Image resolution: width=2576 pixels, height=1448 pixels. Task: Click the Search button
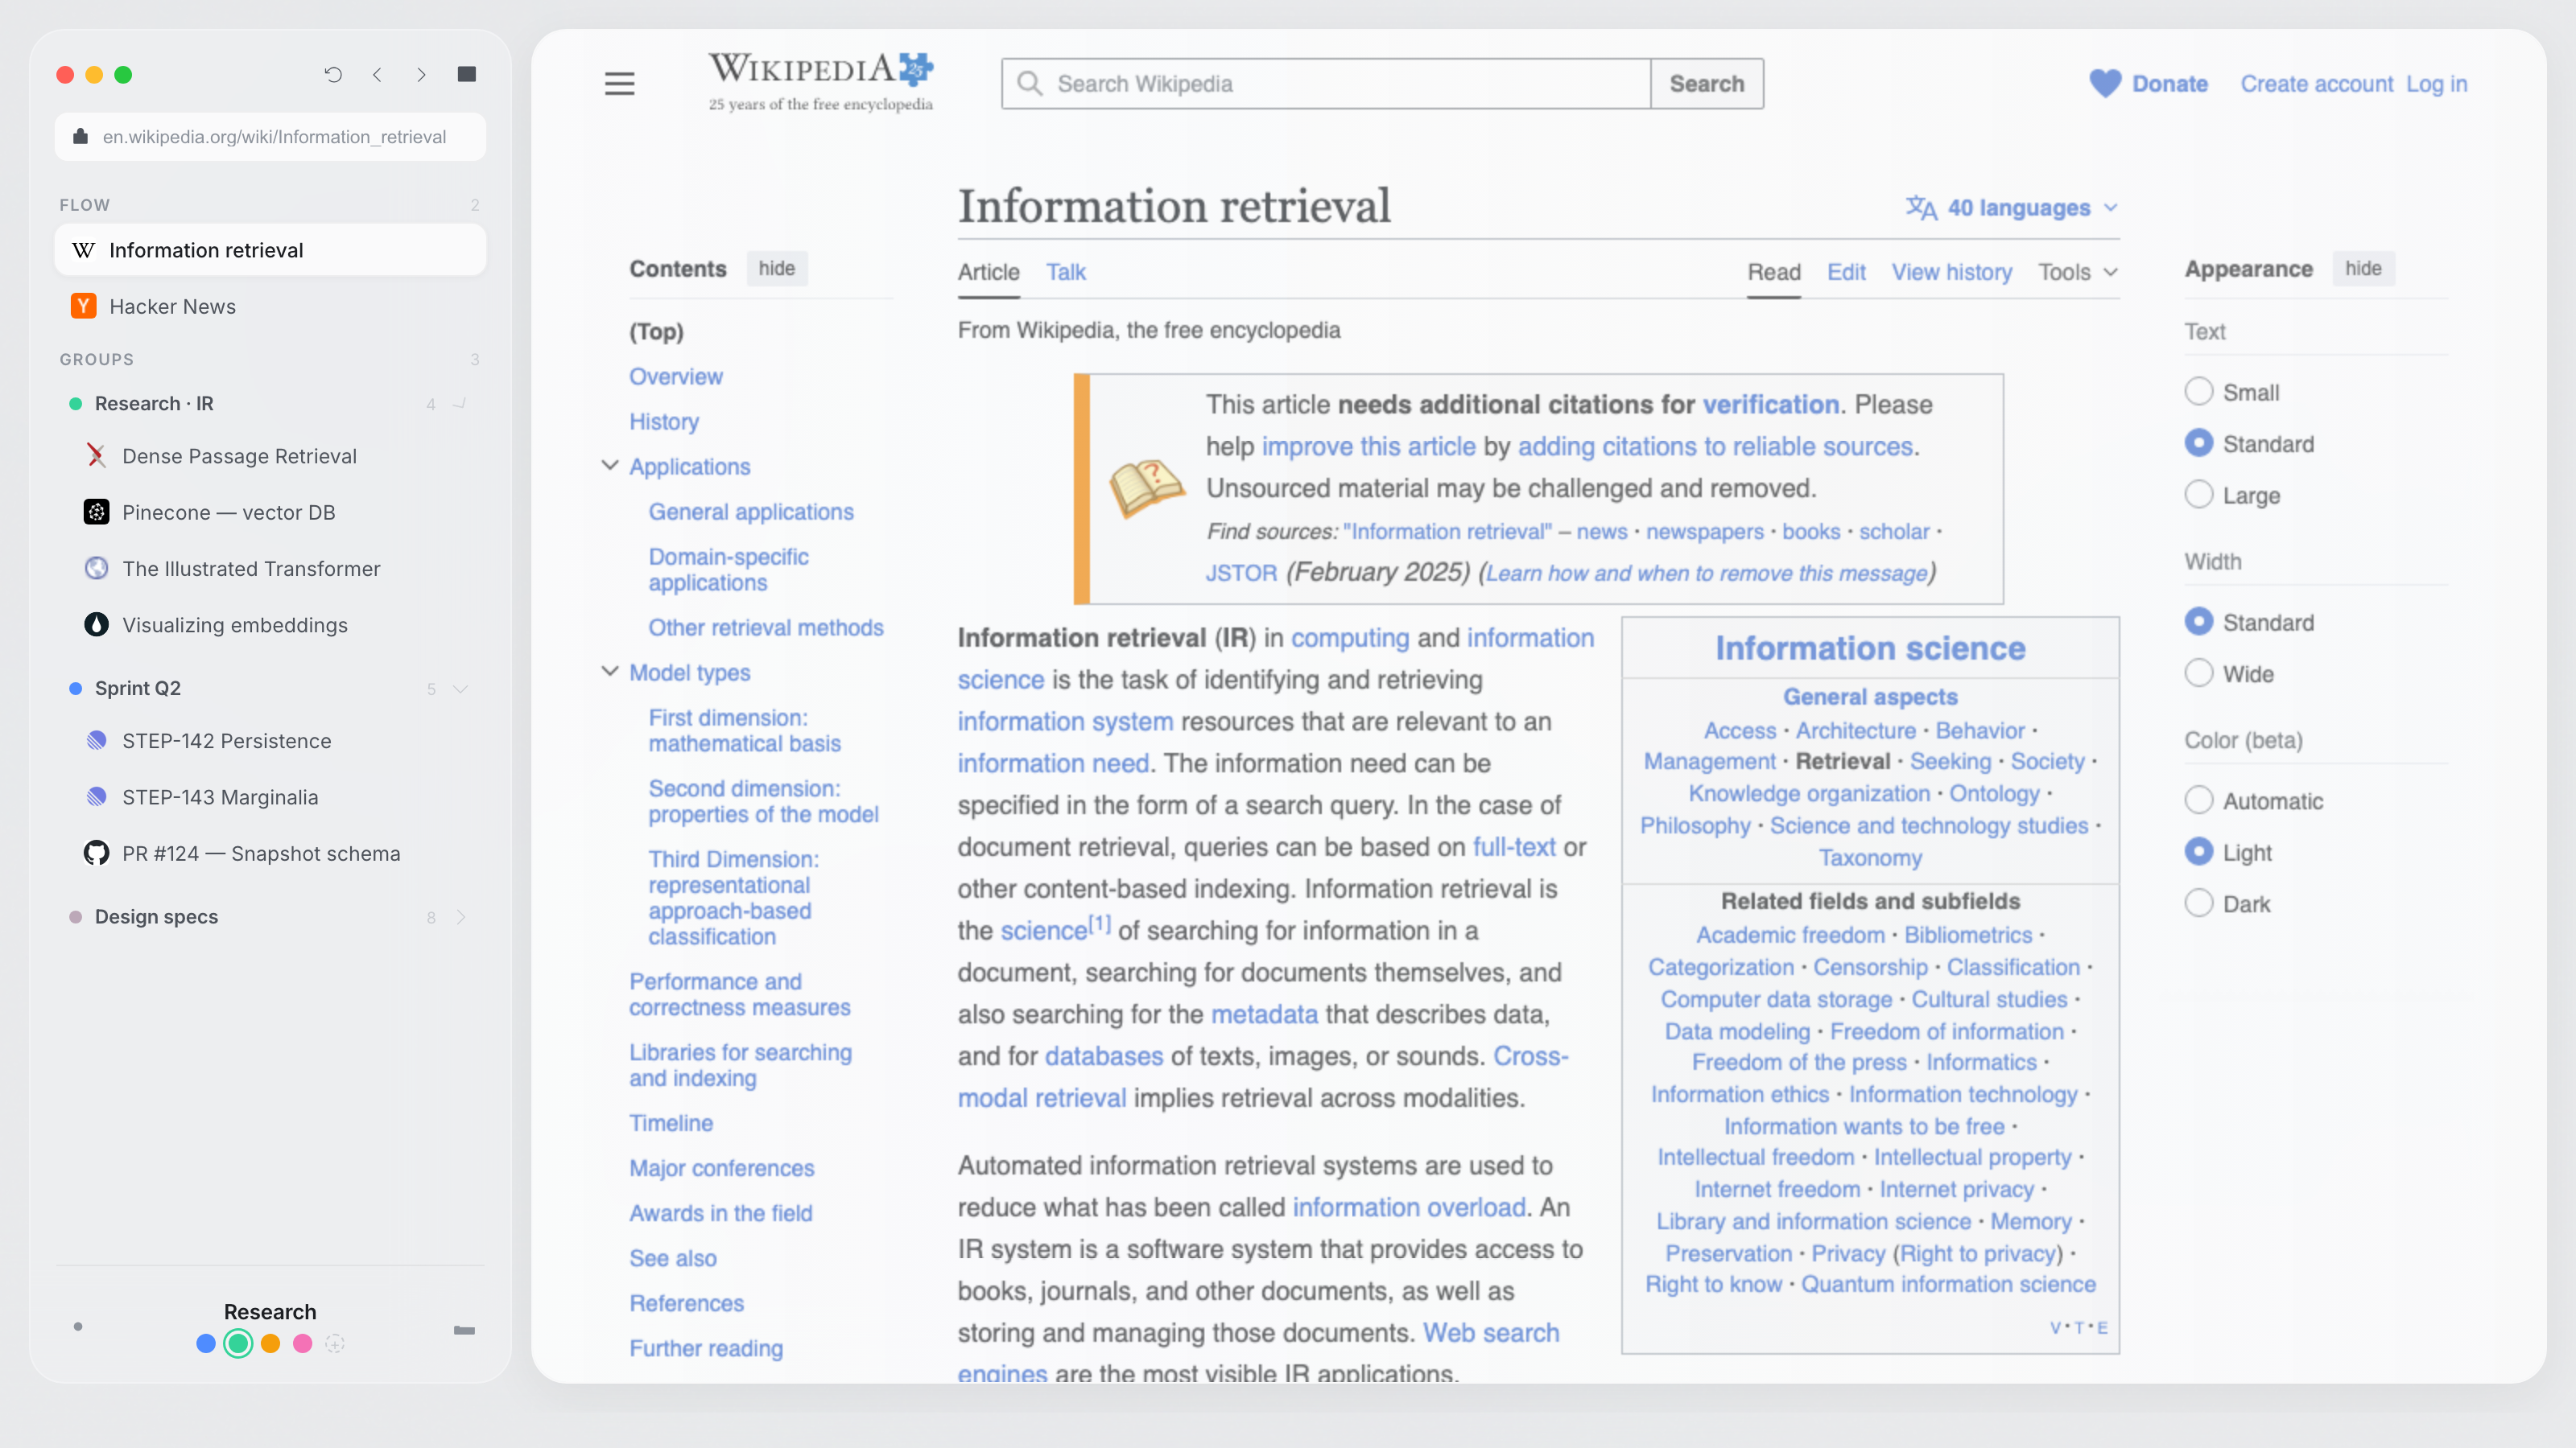1706,83
